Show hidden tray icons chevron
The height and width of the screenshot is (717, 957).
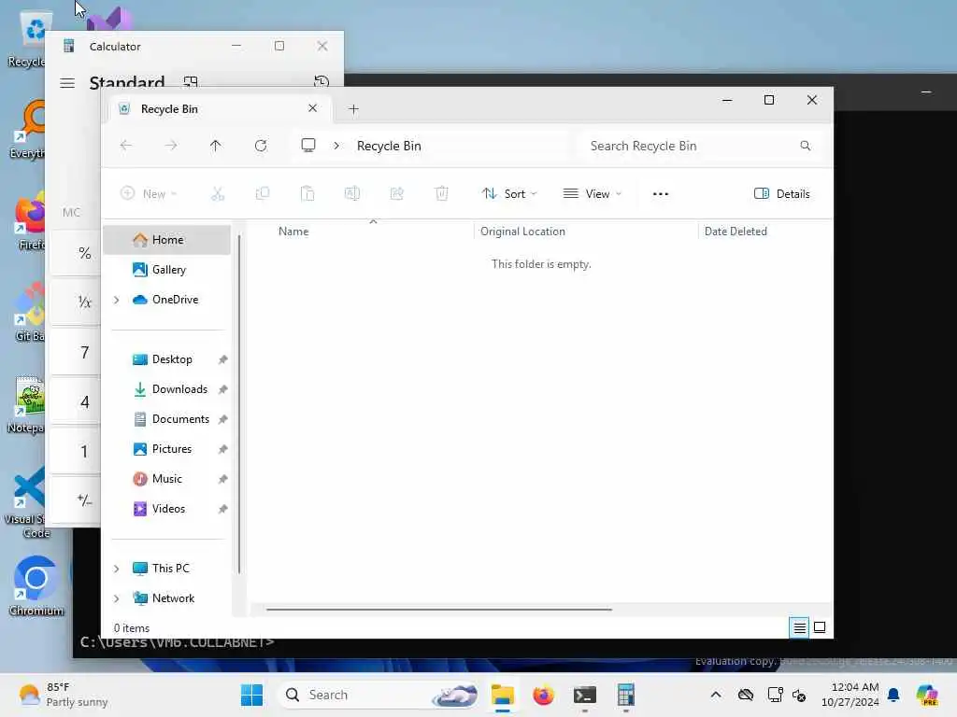point(716,695)
